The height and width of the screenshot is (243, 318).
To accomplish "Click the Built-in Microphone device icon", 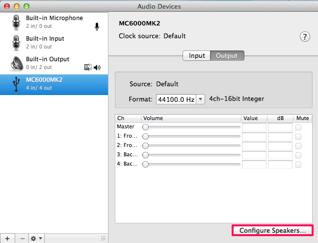I will click(15, 22).
